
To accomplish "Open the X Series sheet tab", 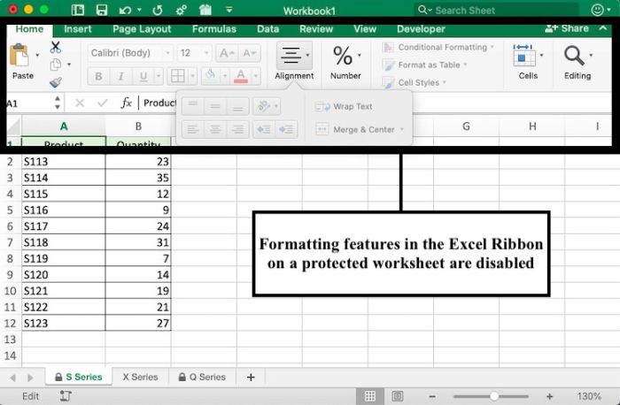I will click(140, 377).
